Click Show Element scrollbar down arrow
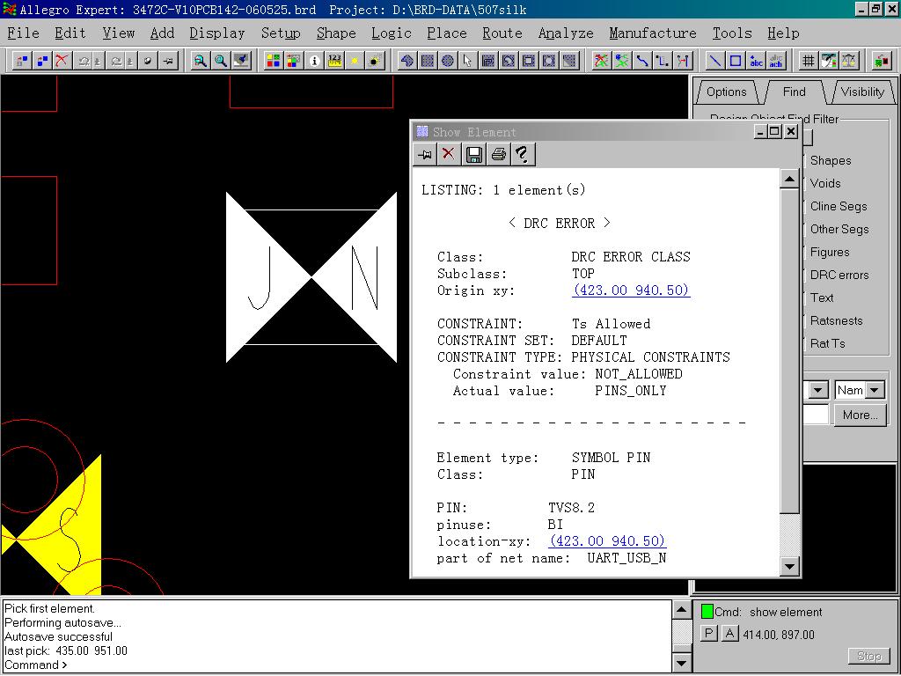 789,566
